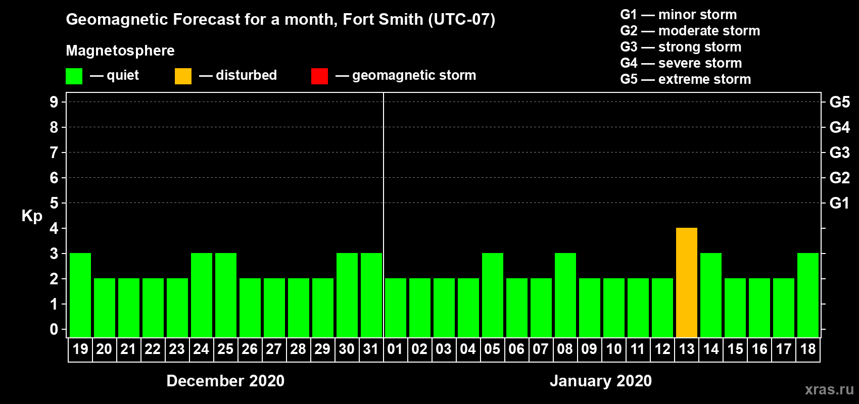Click the January 2020 month label

[x=601, y=381]
